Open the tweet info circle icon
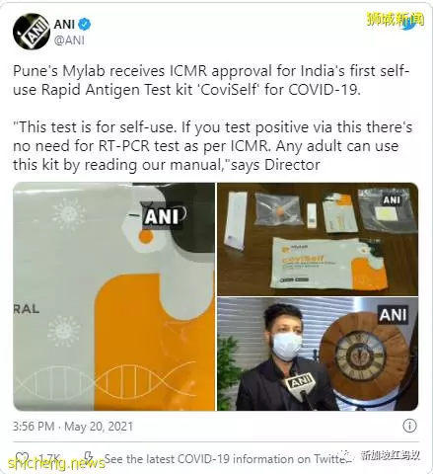This screenshot has height=474, width=433. coord(409,426)
